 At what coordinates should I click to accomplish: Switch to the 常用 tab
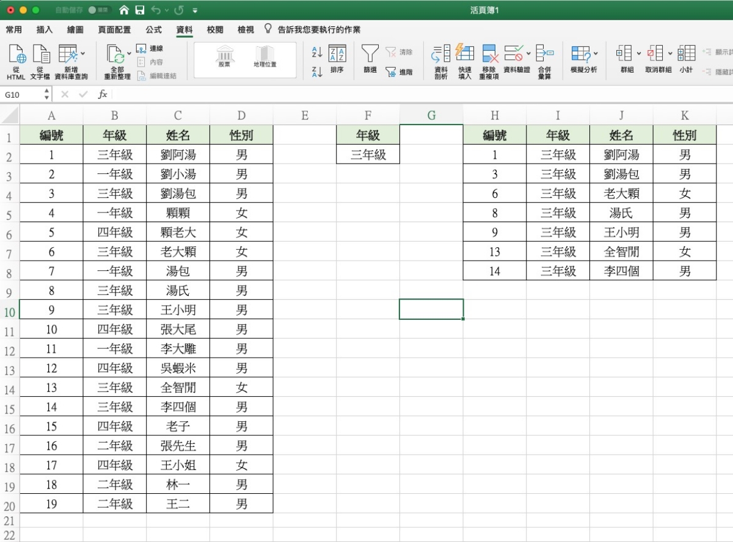click(13, 29)
